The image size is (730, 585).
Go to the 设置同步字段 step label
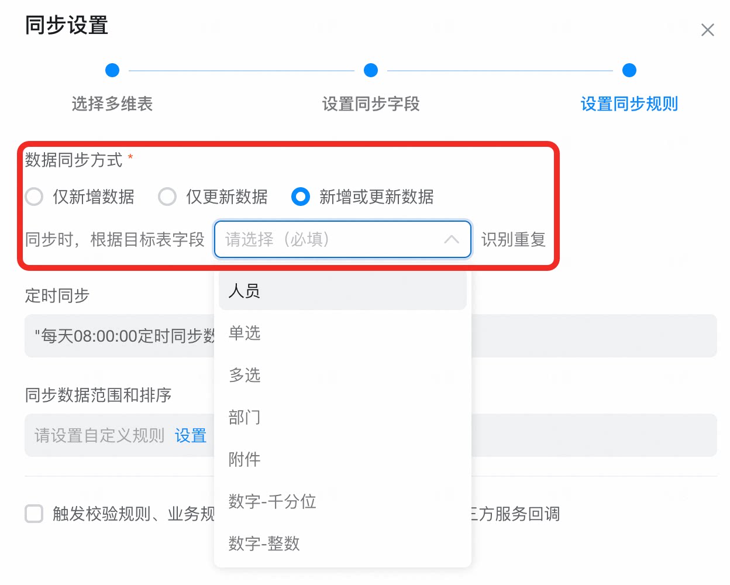coord(371,104)
